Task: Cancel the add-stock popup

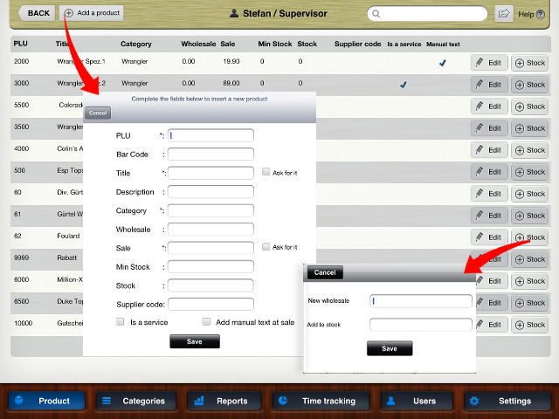Action: (x=324, y=272)
